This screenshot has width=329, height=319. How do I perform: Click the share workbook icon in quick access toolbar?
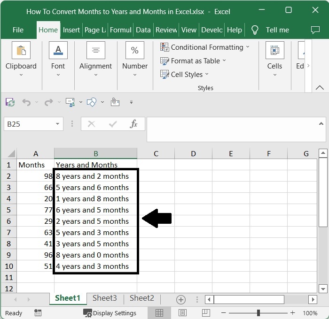coord(70,102)
